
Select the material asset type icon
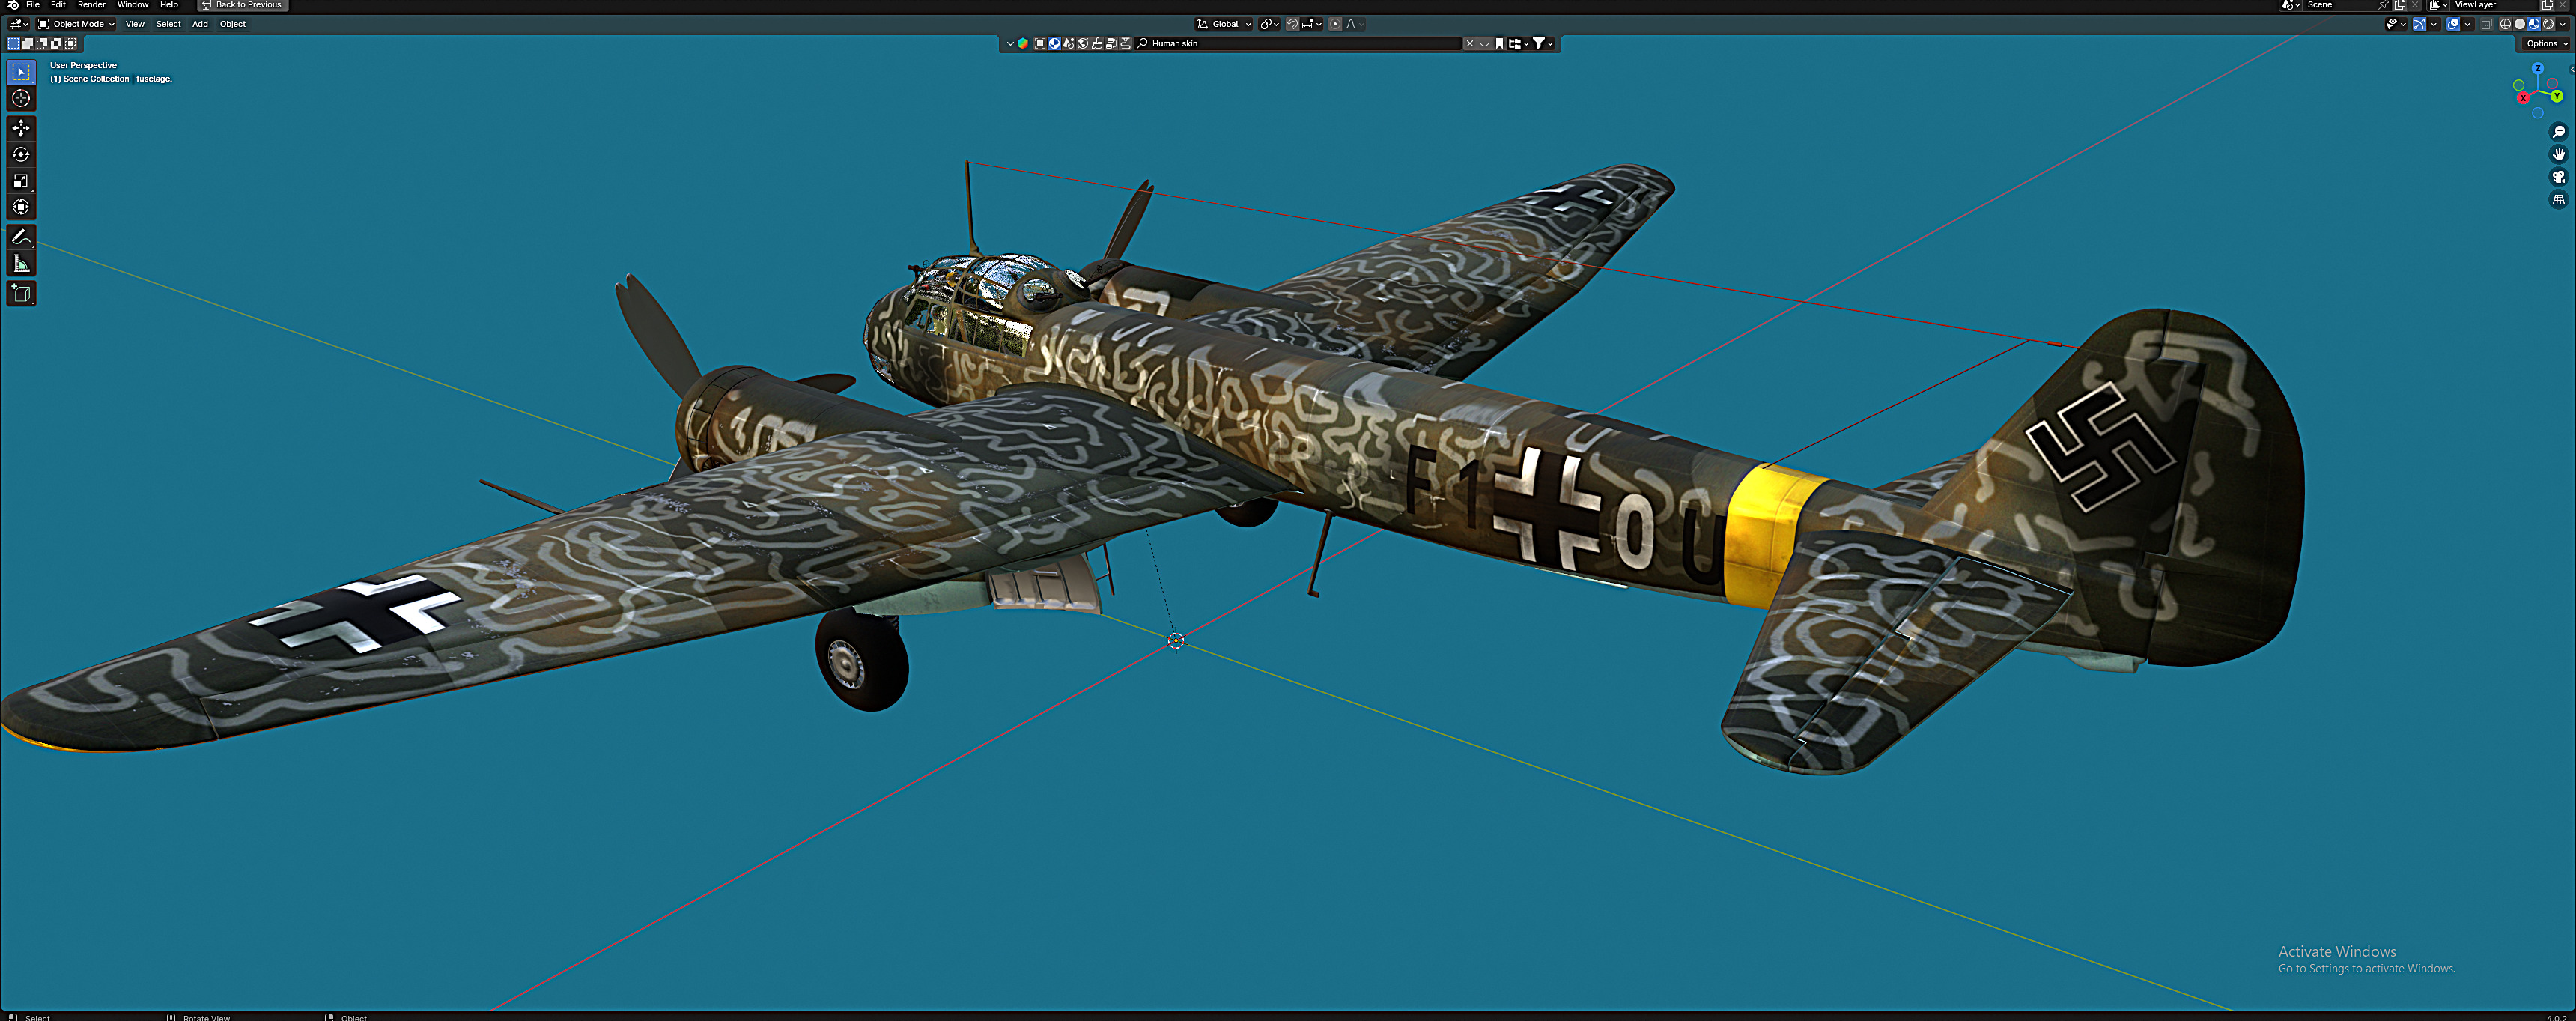pyautogui.click(x=1054, y=44)
